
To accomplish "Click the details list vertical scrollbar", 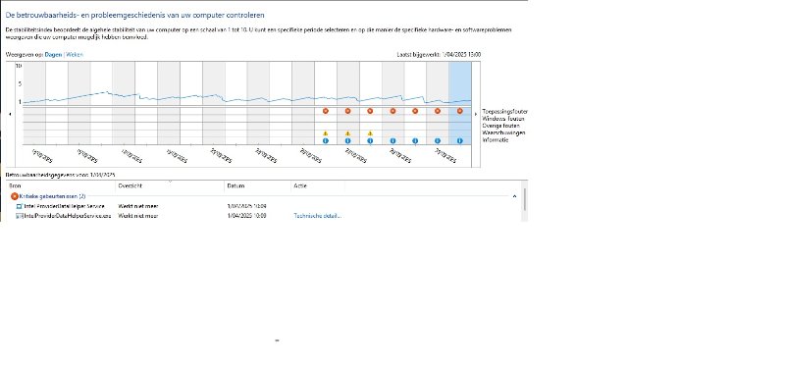I will point(525,200).
